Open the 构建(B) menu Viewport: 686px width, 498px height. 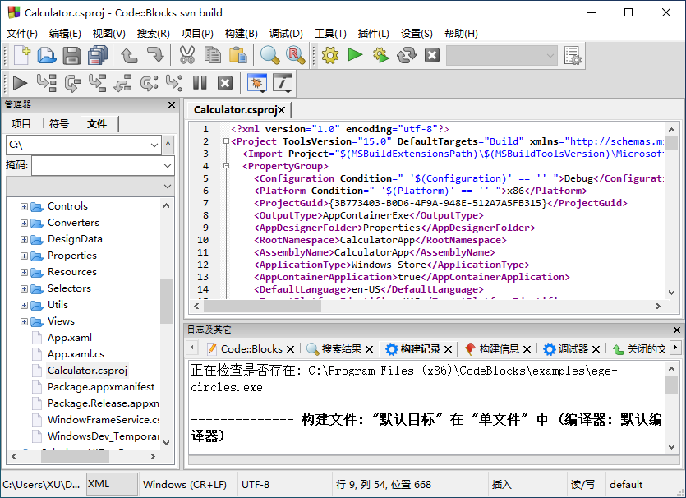click(x=241, y=34)
